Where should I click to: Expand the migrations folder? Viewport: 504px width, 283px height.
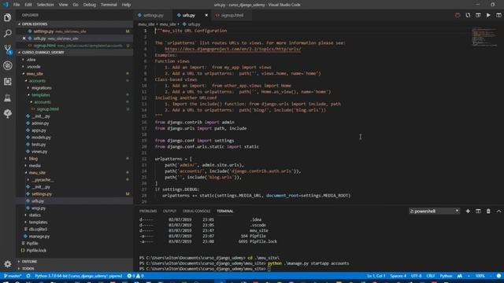[41, 88]
